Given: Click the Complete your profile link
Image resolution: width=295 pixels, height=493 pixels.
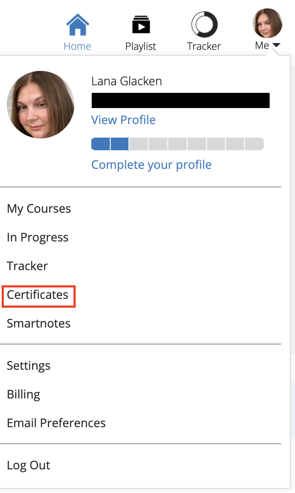Looking at the screenshot, I should 151,165.
